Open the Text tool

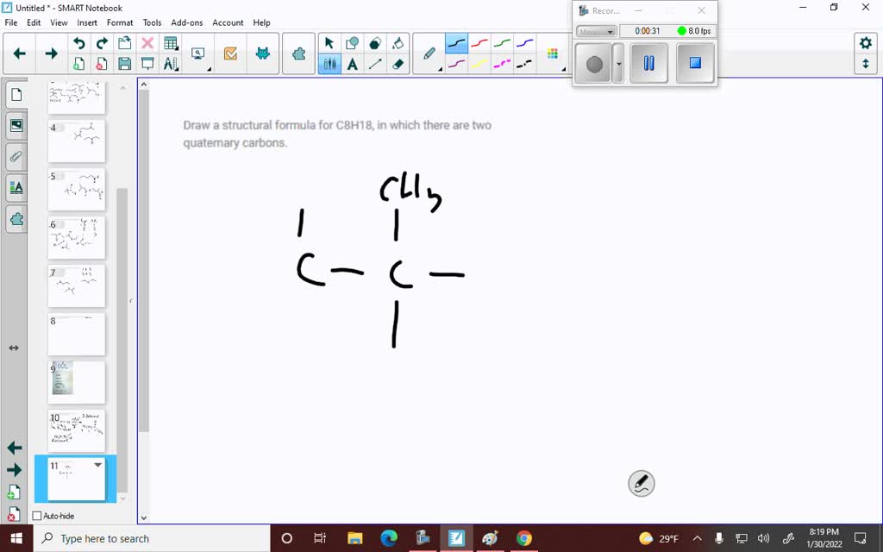click(353, 62)
